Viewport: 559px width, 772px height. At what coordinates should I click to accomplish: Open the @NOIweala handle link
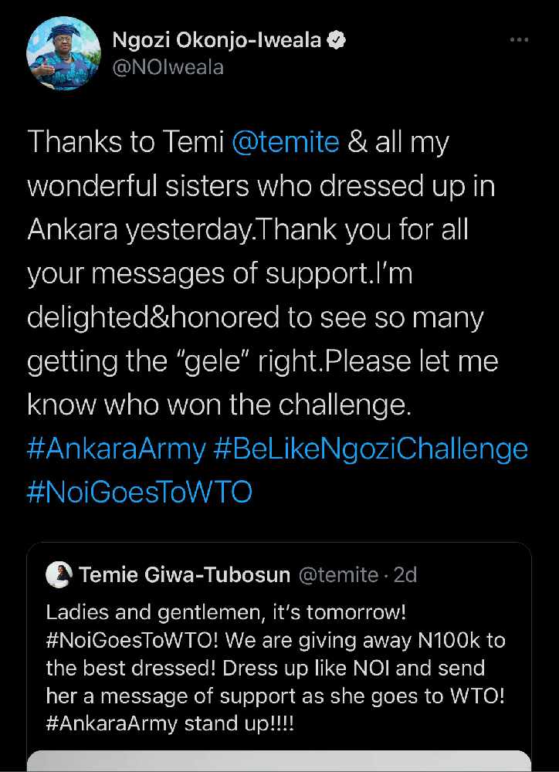[168, 67]
